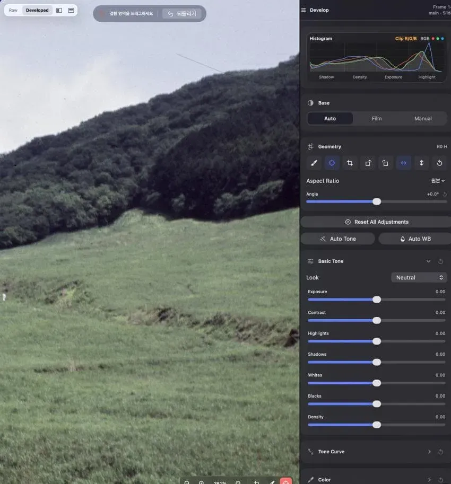The image size is (451, 484).
Task: Reset geometry with the circular arrow icon
Action: point(439,163)
